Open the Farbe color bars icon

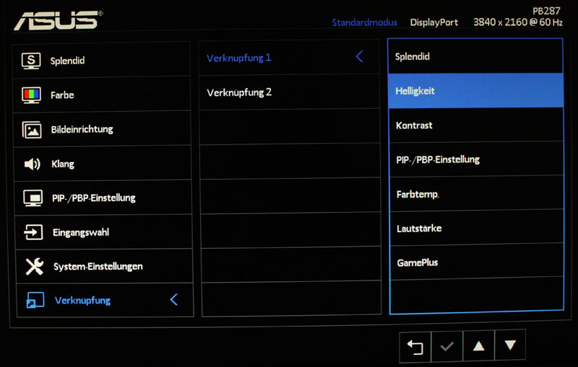pyautogui.click(x=31, y=95)
